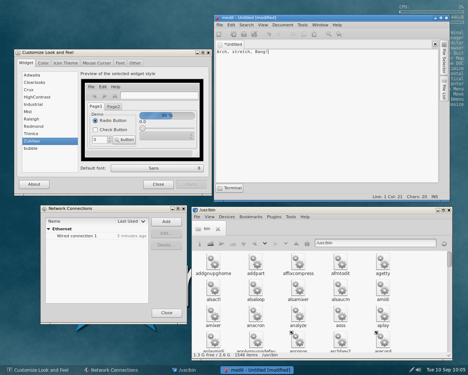Open the combo box in widget preview

[167, 136]
